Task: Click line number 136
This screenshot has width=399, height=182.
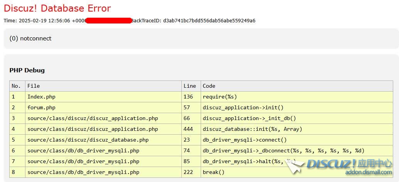Action: (x=188, y=97)
